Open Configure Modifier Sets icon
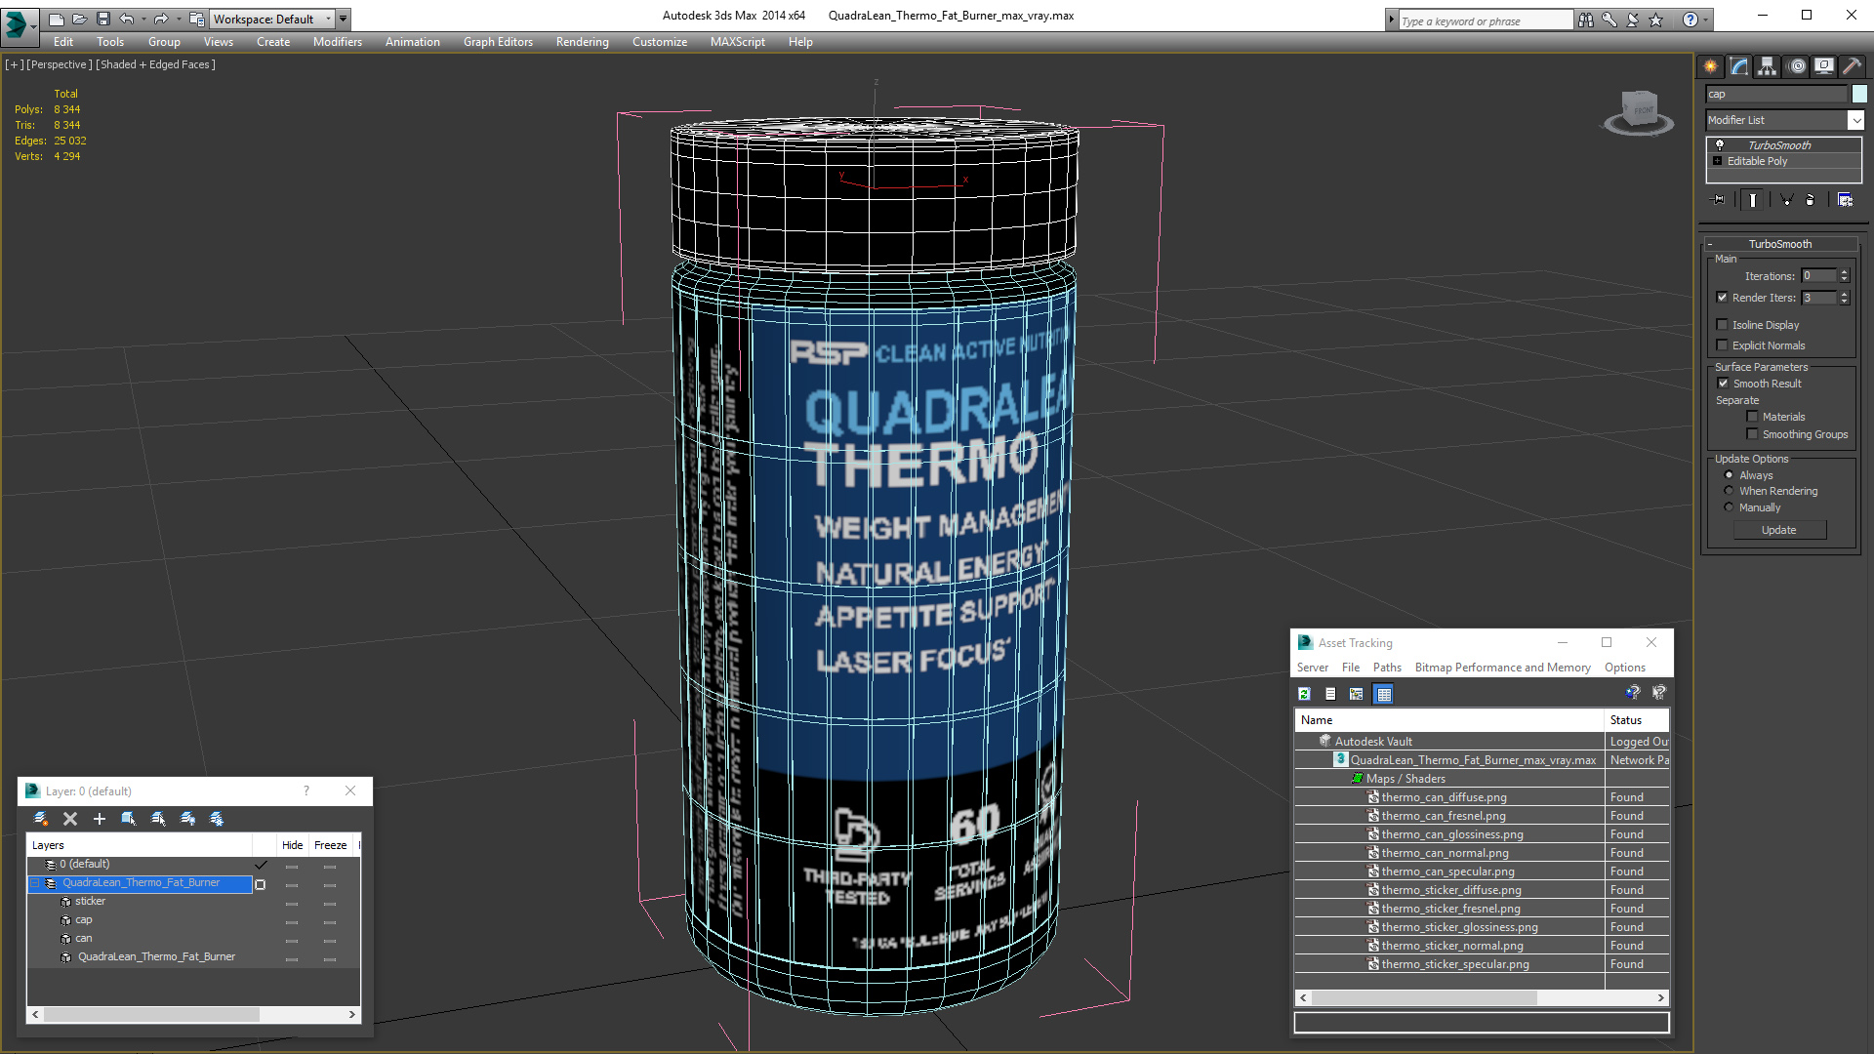This screenshot has width=1874, height=1054. pyautogui.click(x=1845, y=199)
